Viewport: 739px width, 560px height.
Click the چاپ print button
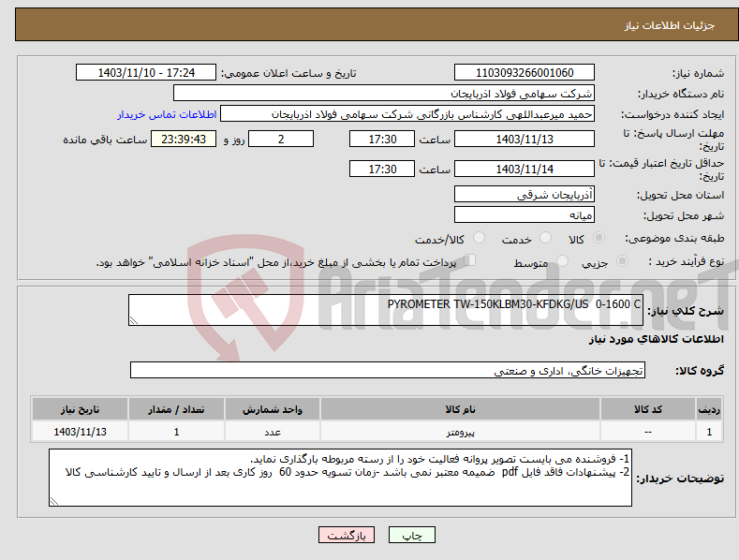click(x=412, y=535)
